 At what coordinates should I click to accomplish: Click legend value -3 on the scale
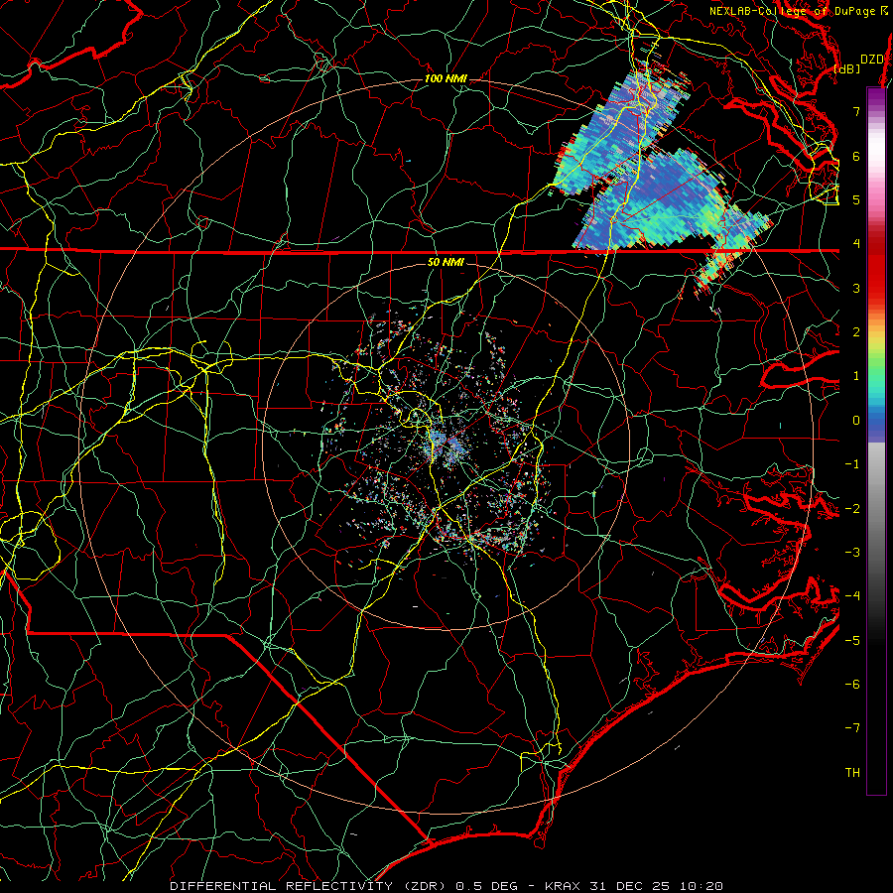coord(852,553)
